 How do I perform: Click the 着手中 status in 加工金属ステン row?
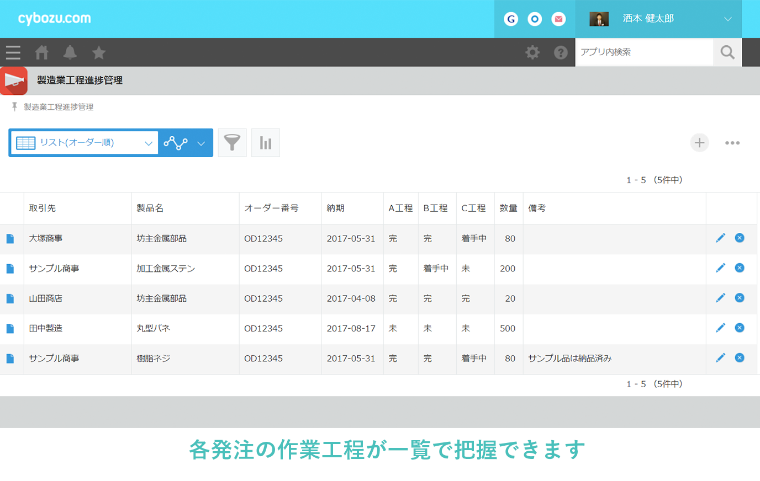pos(436,269)
